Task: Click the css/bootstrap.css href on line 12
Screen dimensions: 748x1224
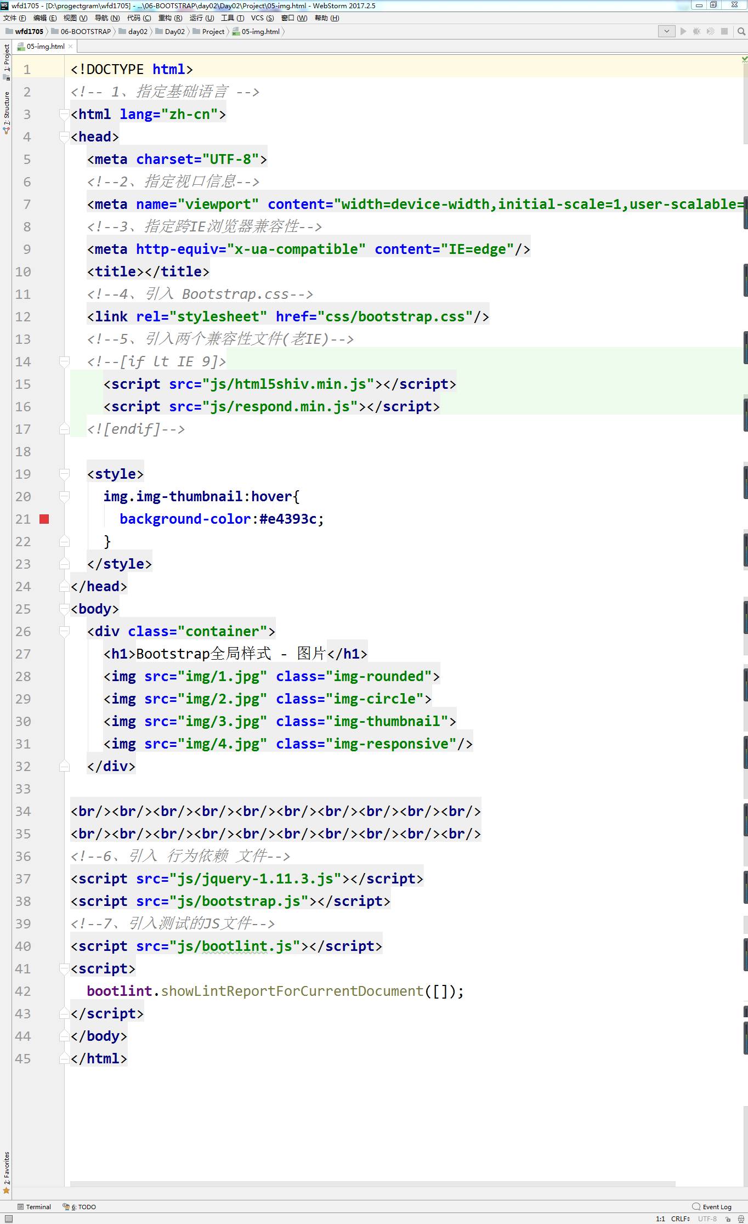Action: tap(395, 316)
